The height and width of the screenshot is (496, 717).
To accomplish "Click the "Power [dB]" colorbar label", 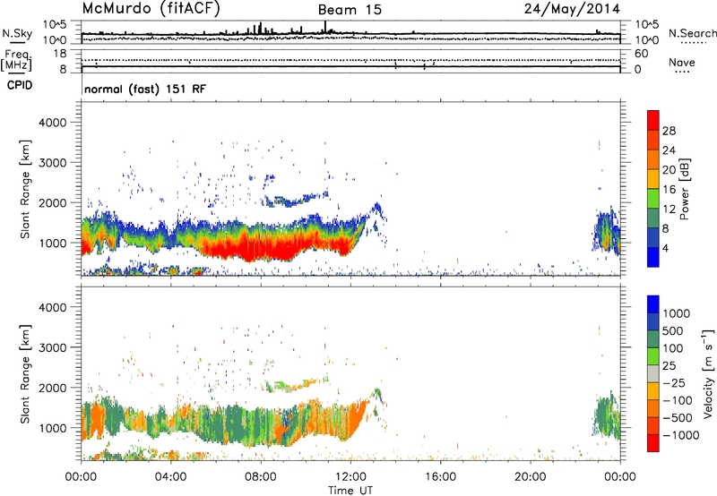I will pyautogui.click(x=685, y=189).
